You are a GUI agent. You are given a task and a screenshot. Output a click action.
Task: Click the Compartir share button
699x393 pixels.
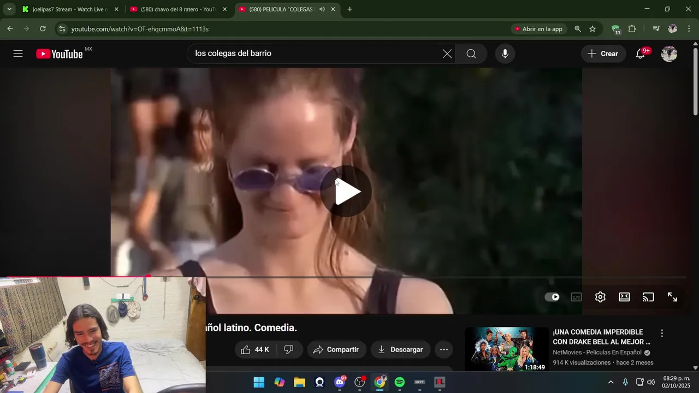(336, 349)
